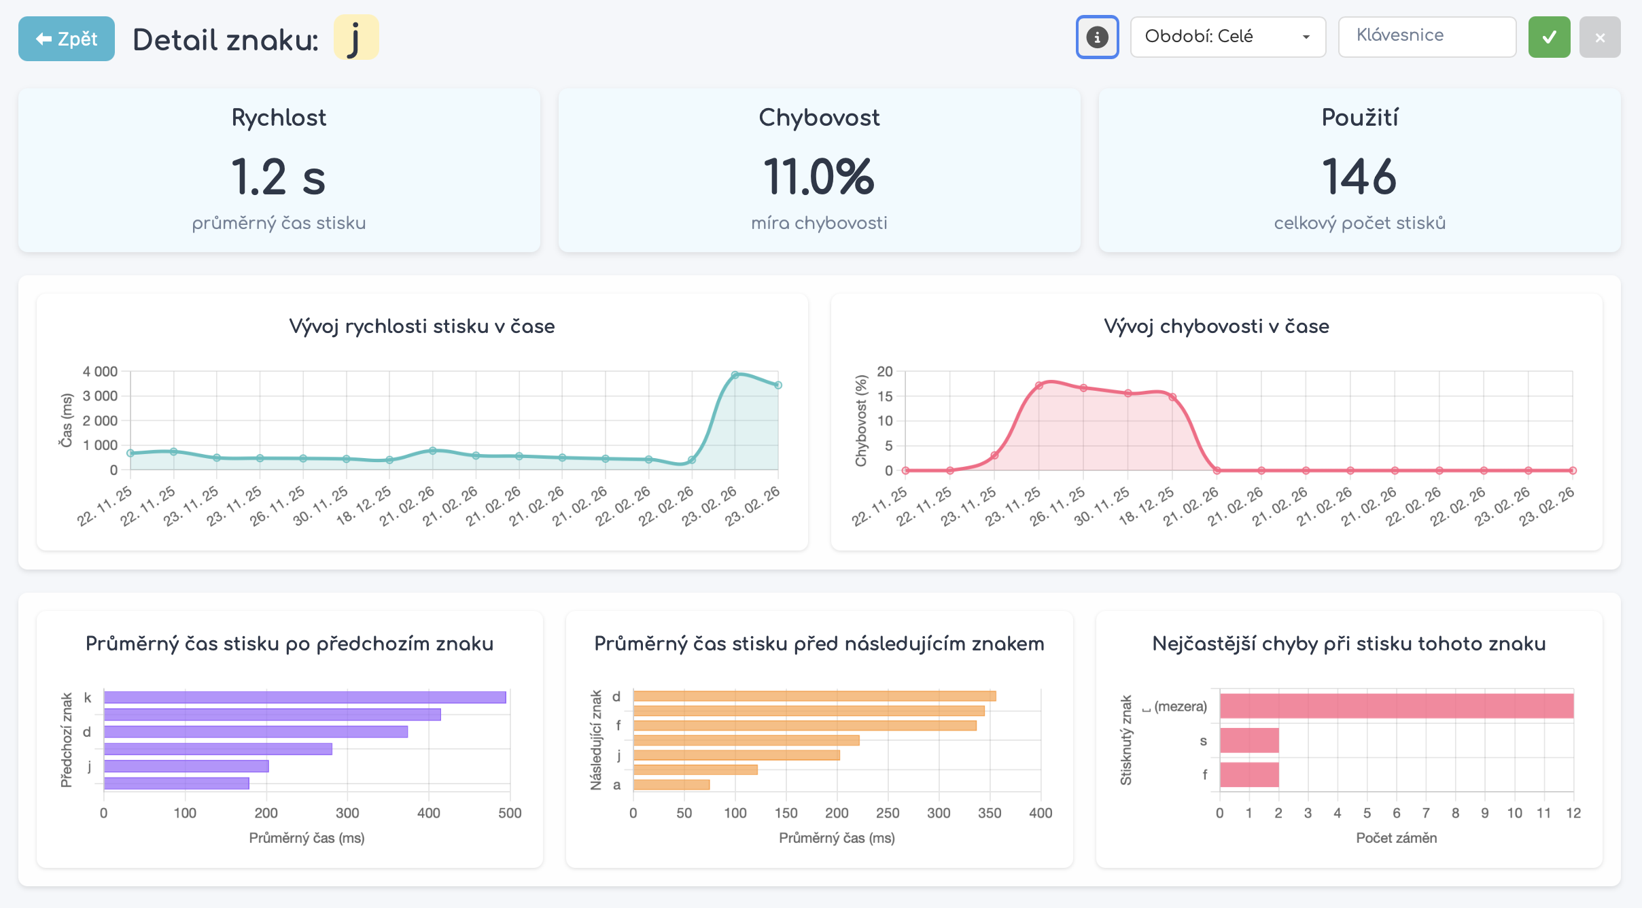Click the Období dropdown caret arrow
Viewport: 1642px width, 908px height.
pyautogui.click(x=1306, y=37)
